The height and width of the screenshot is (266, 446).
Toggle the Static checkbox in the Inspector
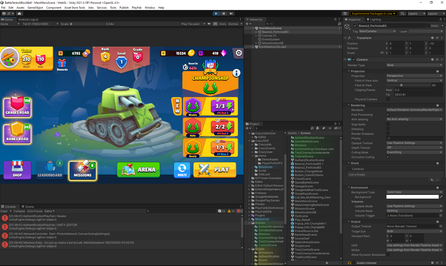429,26
